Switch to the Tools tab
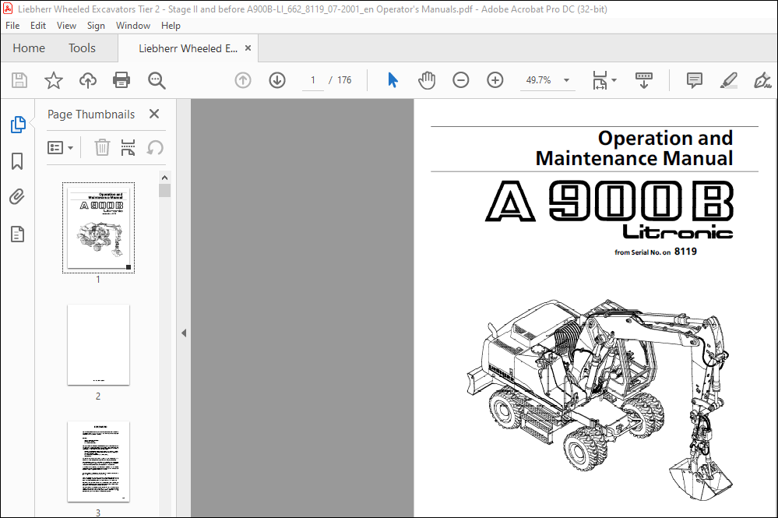 pyautogui.click(x=82, y=48)
